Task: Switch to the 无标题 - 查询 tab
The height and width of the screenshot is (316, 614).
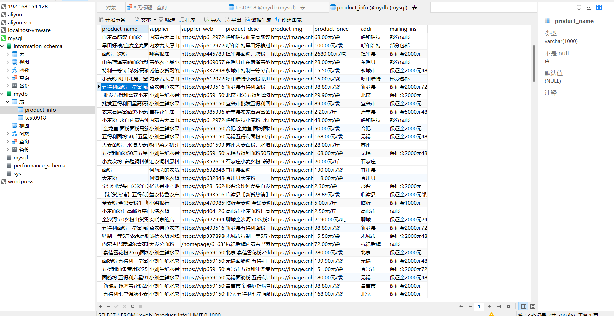Action: coord(176,8)
